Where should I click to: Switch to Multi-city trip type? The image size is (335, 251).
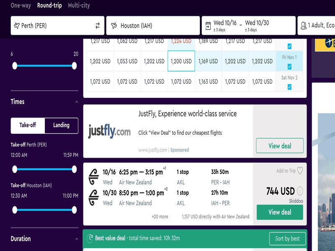pyautogui.click(x=79, y=5)
